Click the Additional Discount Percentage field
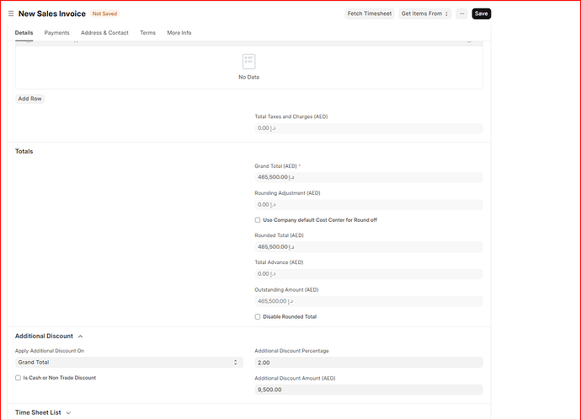The height and width of the screenshot is (420, 581). click(369, 363)
